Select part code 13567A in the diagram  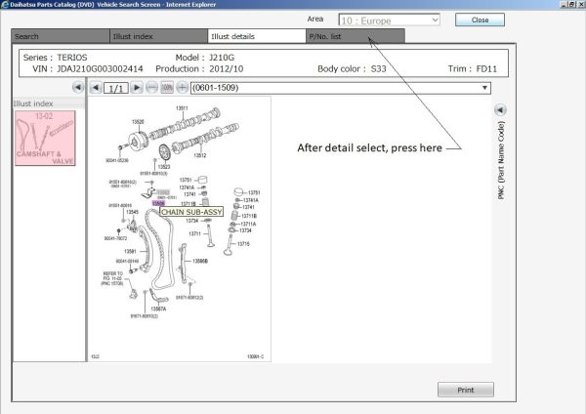click(x=158, y=309)
